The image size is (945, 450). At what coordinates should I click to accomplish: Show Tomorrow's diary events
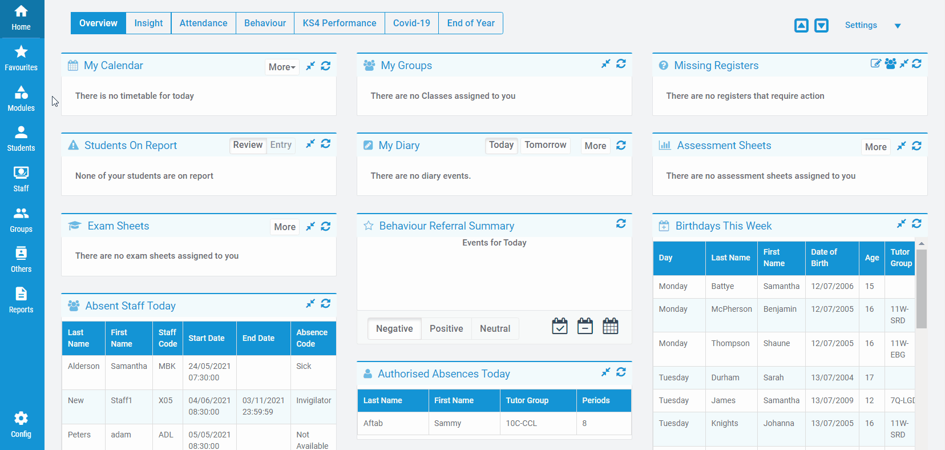click(546, 145)
